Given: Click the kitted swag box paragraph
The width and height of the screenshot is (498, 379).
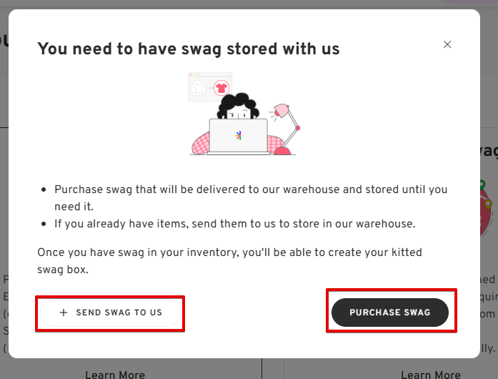Looking at the screenshot, I should coord(229,261).
